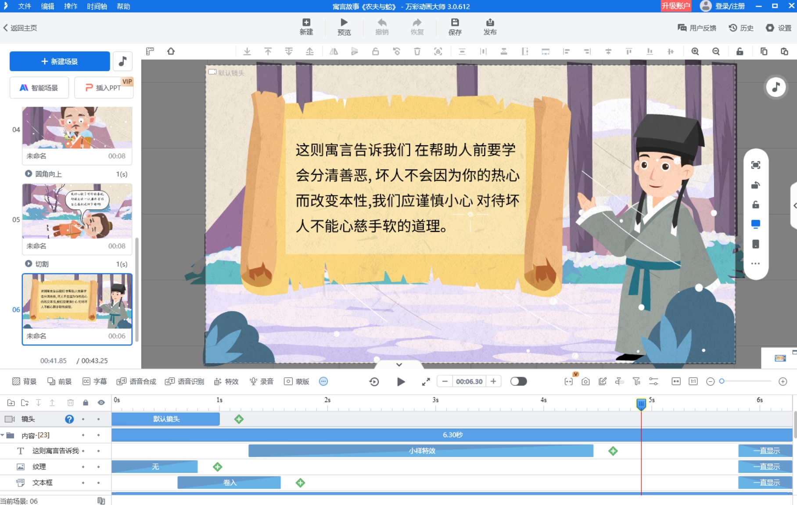Click the camera snapshot icon in the timeline toolbar
The image size is (797, 505).
click(585, 382)
